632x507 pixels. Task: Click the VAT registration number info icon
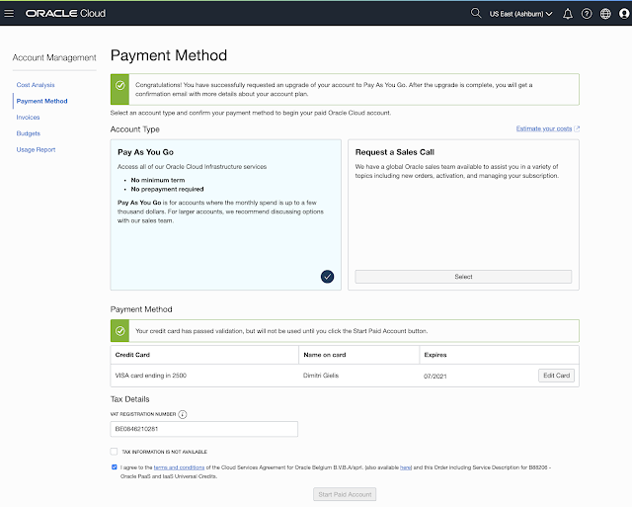(183, 414)
